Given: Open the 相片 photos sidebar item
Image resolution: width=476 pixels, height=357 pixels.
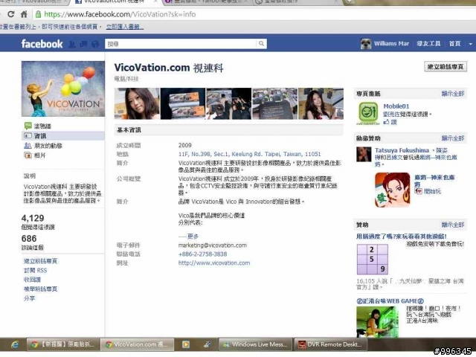Looking at the screenshot, I should [x=63, y=155].
